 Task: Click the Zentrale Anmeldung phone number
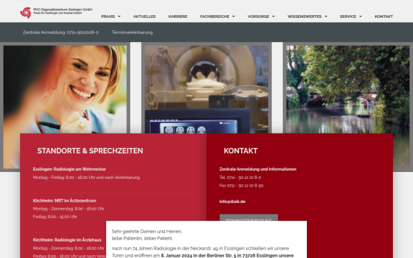[x=61, y=32]
